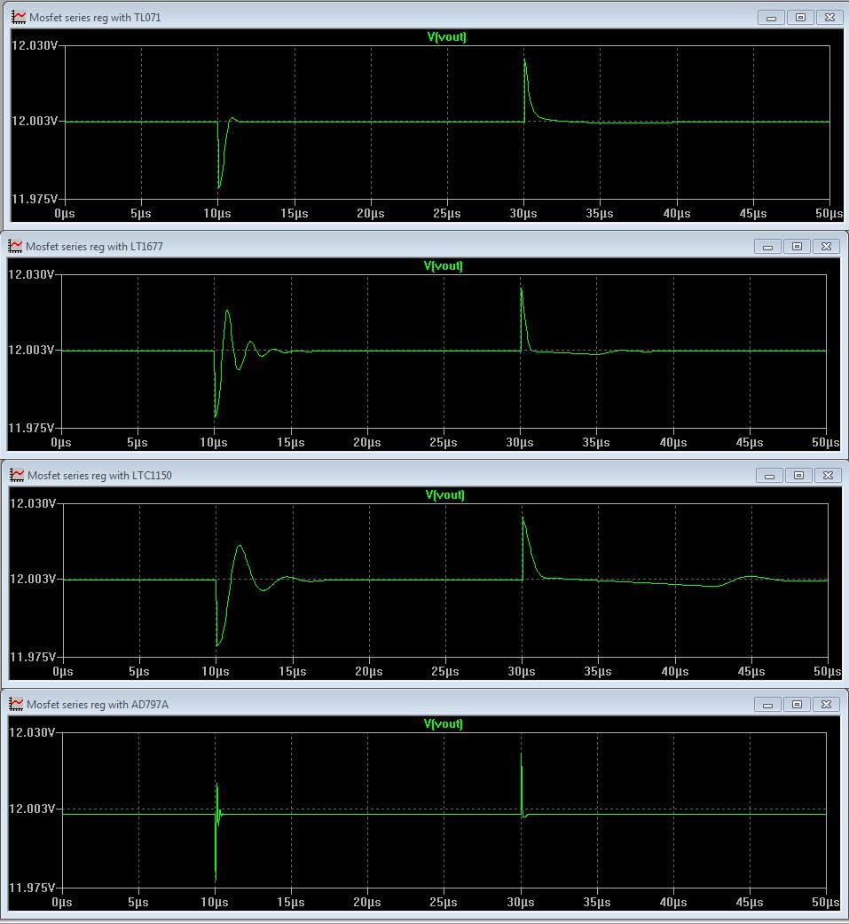The width and height of the screenshot is (849, 924).
Task: Select the V(vout) trace label in the LTC1150 plot
Action: (444, 494)
